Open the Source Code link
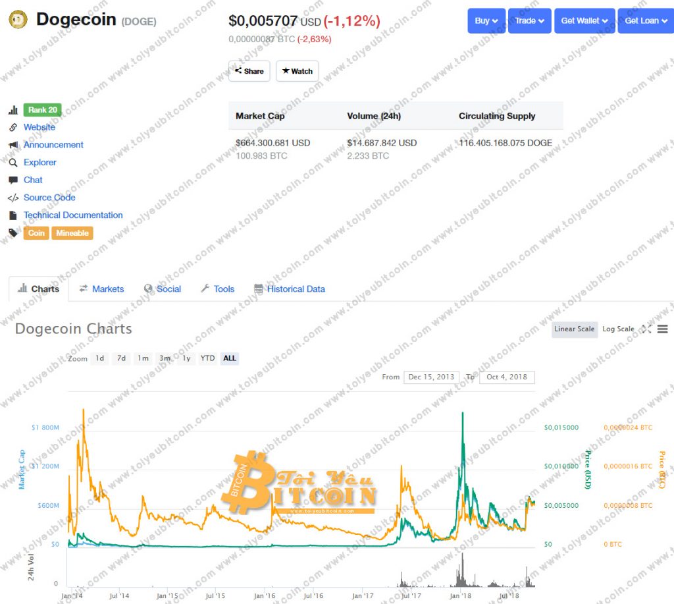This screenshot has width=674, height=604. pos(49,198)
